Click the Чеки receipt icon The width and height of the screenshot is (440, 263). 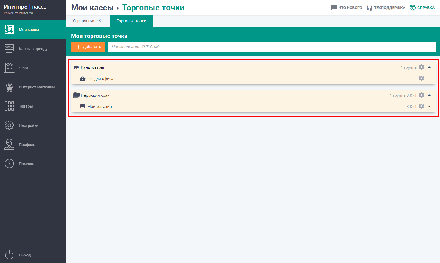click(9, 68)
